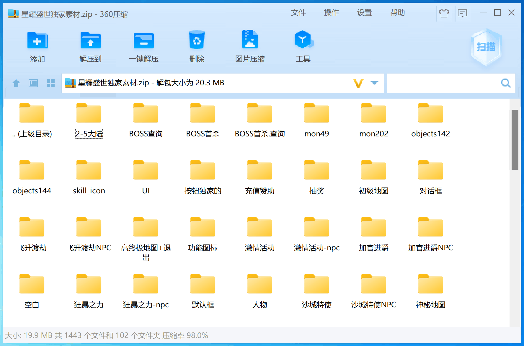Open the 设置 (Settings) menu

(364, 13)
